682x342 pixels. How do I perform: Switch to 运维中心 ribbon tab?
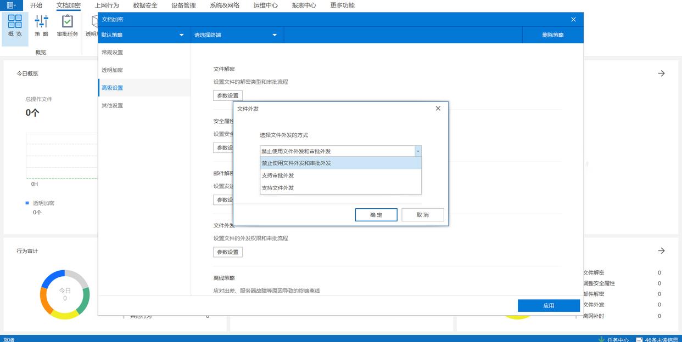click(265, 5)
